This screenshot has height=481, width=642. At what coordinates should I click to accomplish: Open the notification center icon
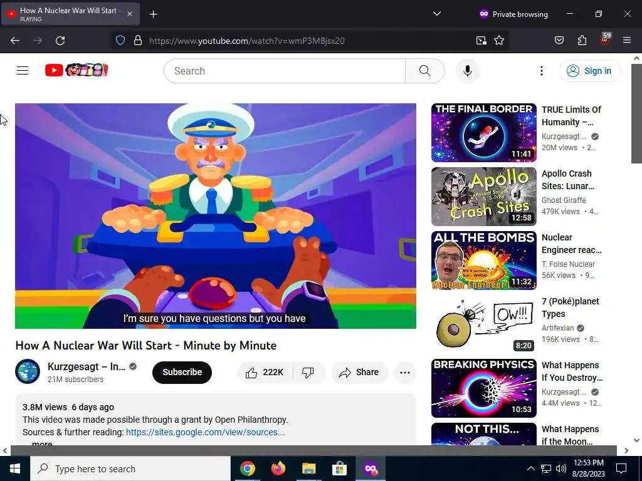[x=621, y=468]
